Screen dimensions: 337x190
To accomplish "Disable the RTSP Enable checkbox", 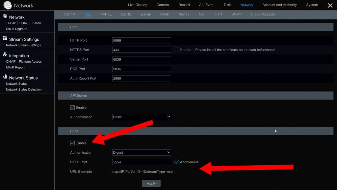I will tap(72, 143).
